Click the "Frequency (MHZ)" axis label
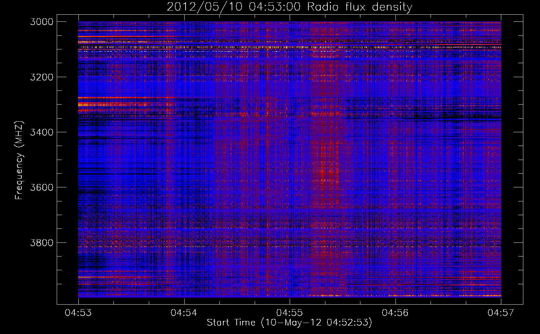 pos(19,160)
